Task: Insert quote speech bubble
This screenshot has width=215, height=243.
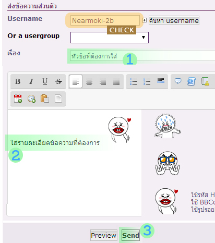Action: click(178, 81)
